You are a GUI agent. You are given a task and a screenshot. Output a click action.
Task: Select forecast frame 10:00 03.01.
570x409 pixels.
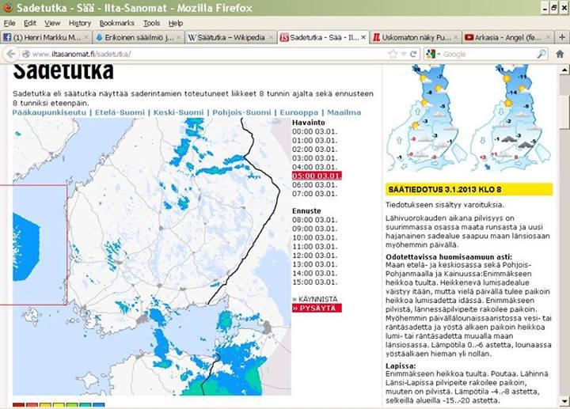coord(315,237)
